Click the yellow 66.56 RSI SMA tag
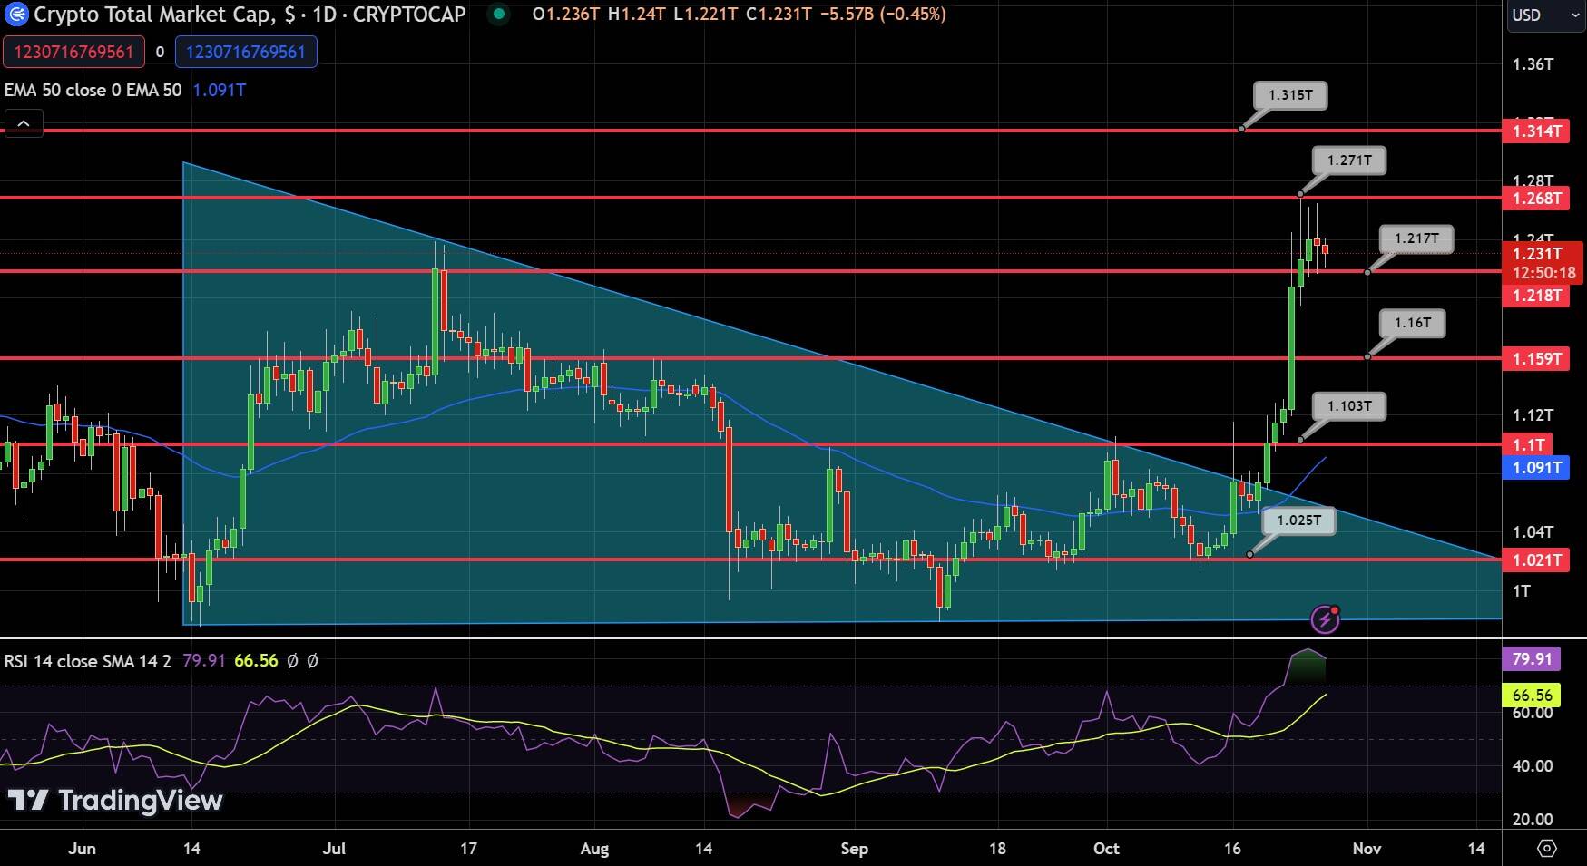The width and height of the screenshot is (1587, 866). (x=1532, y=696)
